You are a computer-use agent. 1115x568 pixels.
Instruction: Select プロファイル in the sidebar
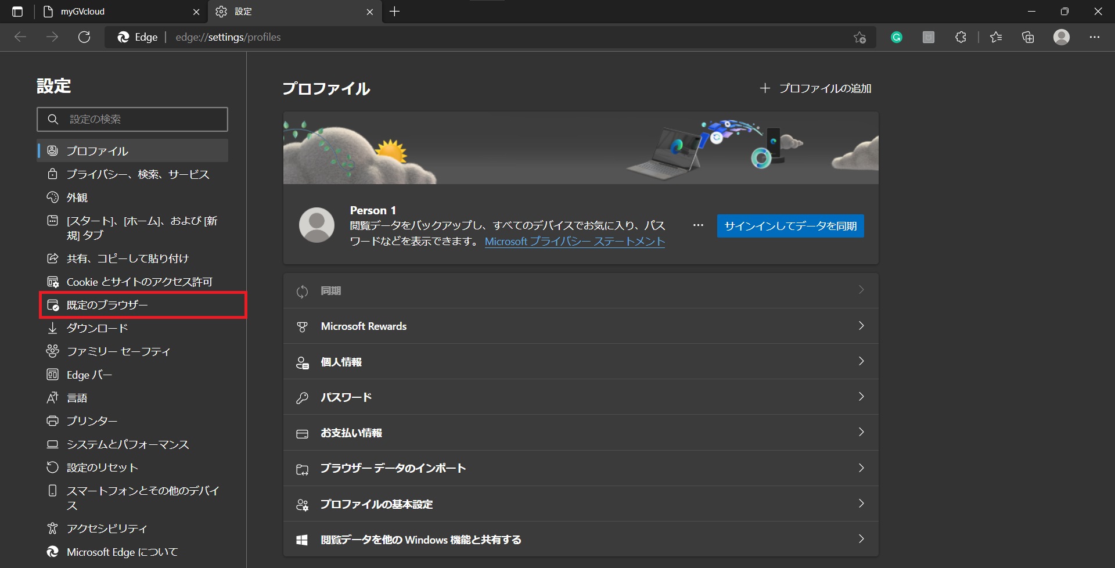[133, 151]
